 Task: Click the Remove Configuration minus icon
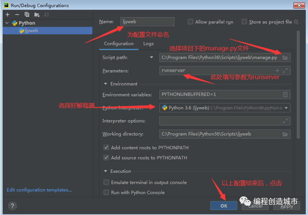tap(18, 14)
